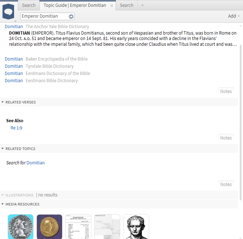Collapse the Related Topics section
Viewport: 243px width, 239px height.
[x=3, y=149]
